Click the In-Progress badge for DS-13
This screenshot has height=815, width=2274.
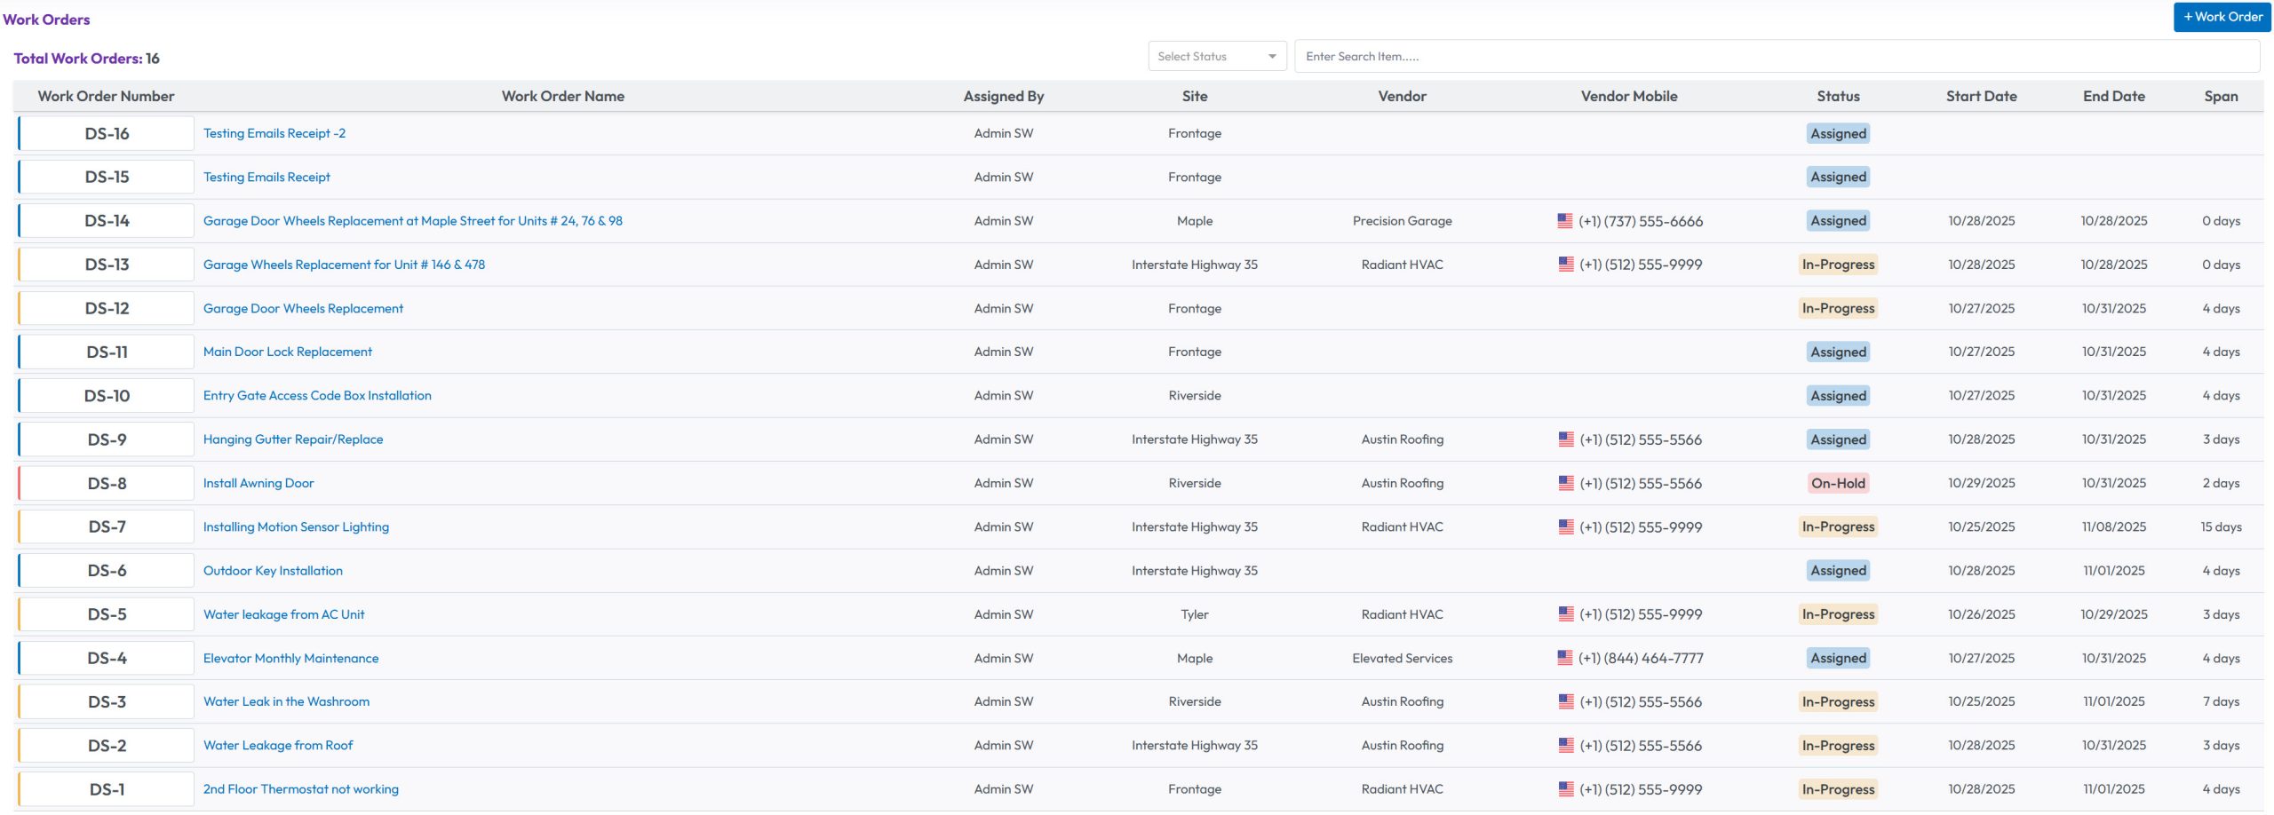(x=1837, y=265)
